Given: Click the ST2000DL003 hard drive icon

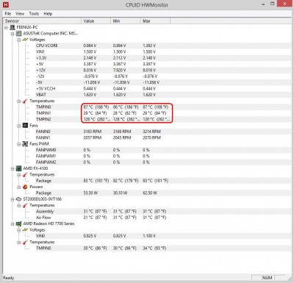Looking at the screenshot, I should pos(18,199).
